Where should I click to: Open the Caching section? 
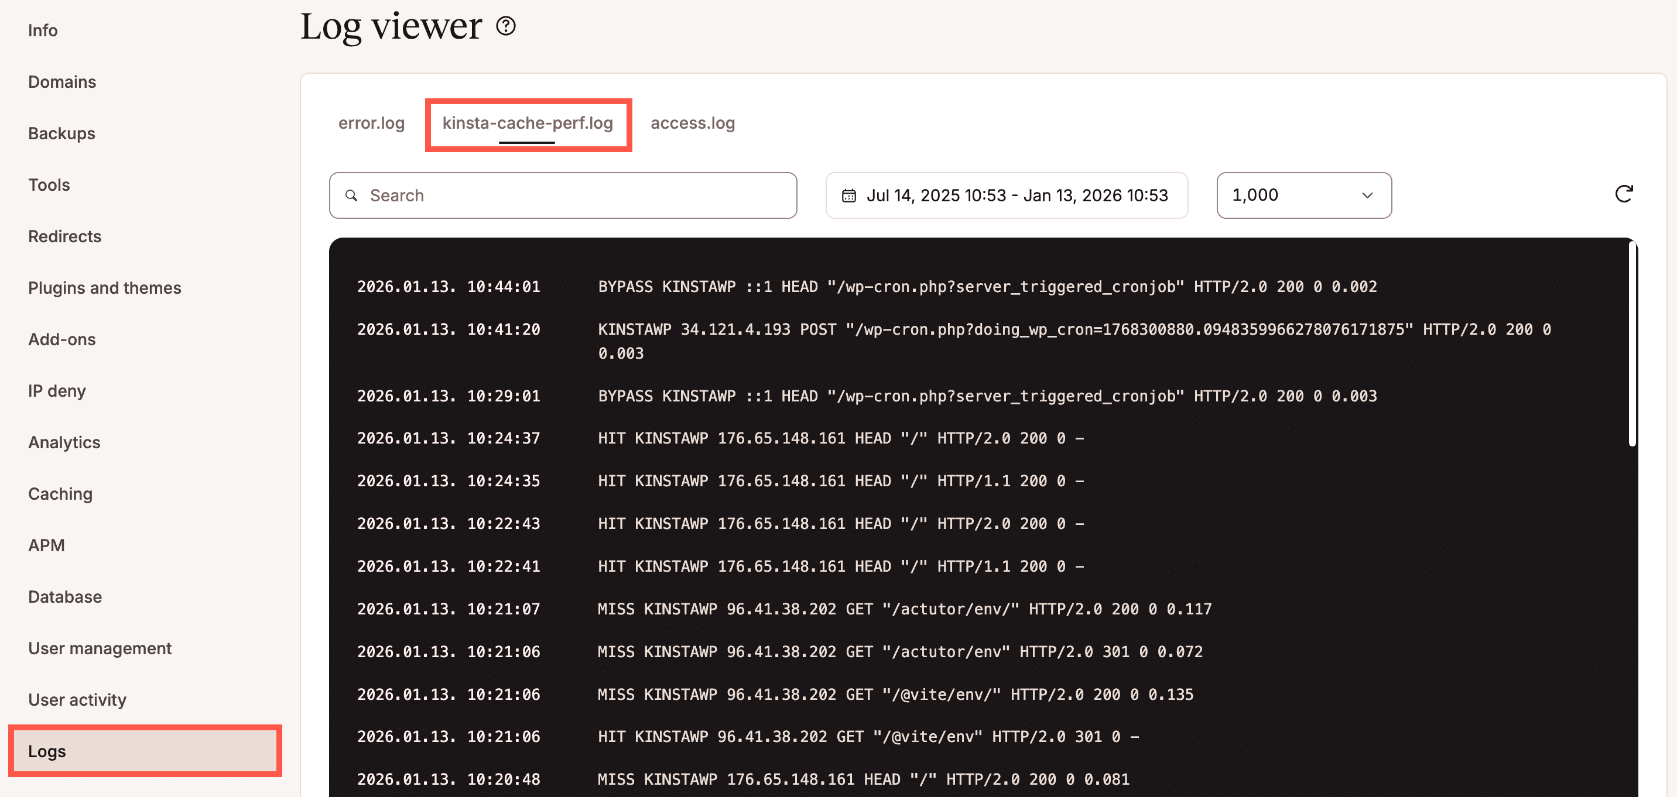(60, 494)
